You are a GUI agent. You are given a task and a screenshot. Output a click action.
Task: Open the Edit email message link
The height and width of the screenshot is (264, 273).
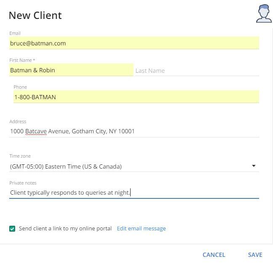point(141,229)
